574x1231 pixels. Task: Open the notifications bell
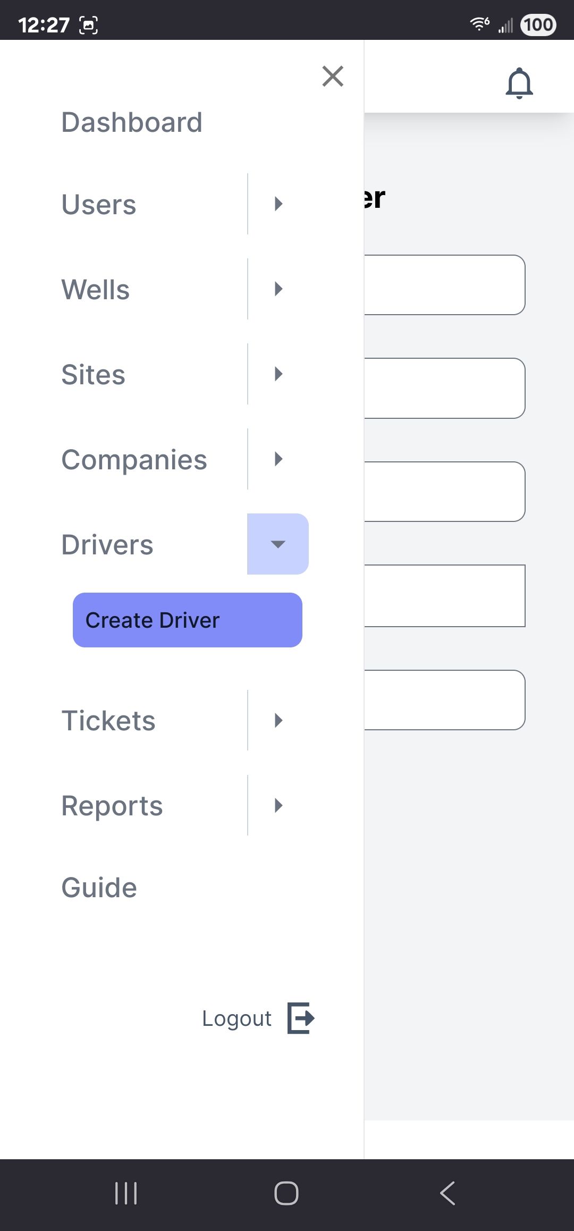[519, 83]
